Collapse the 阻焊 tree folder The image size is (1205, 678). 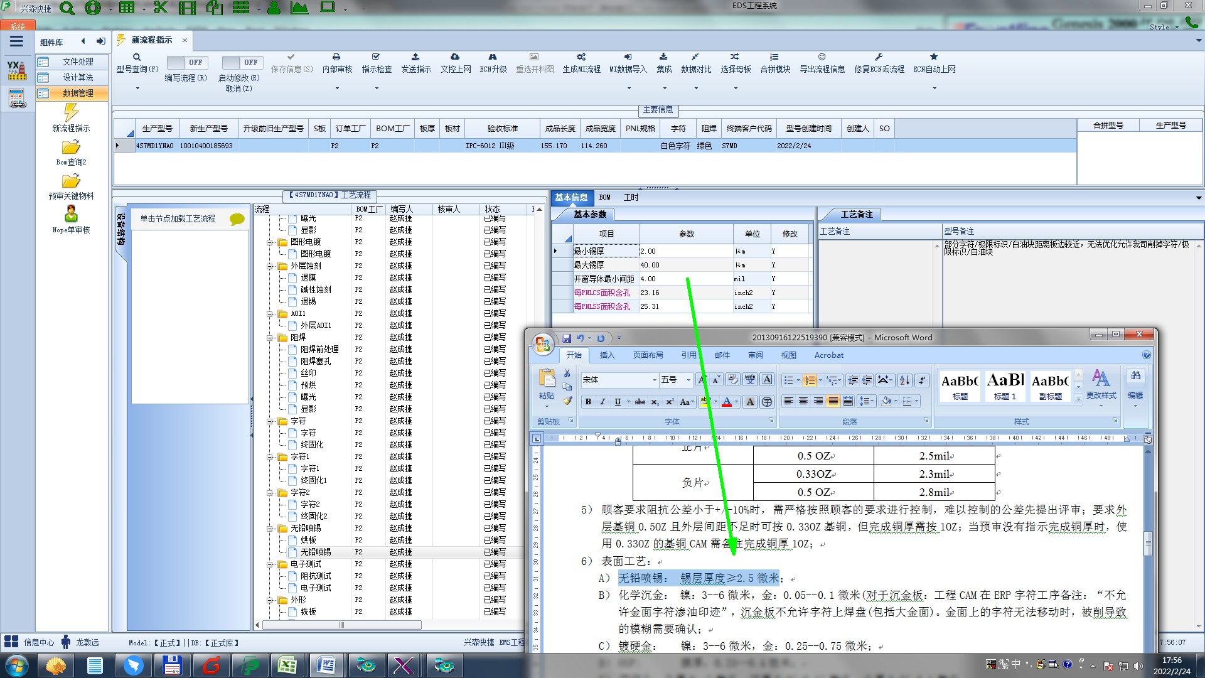[270, 338]
